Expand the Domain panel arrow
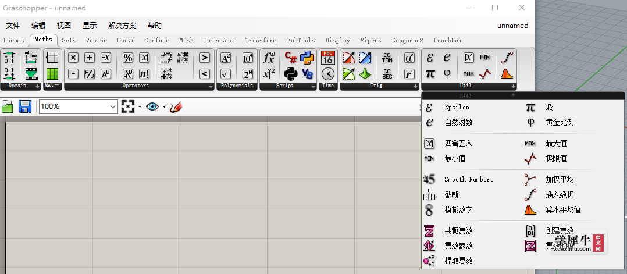 click(37, 87)
